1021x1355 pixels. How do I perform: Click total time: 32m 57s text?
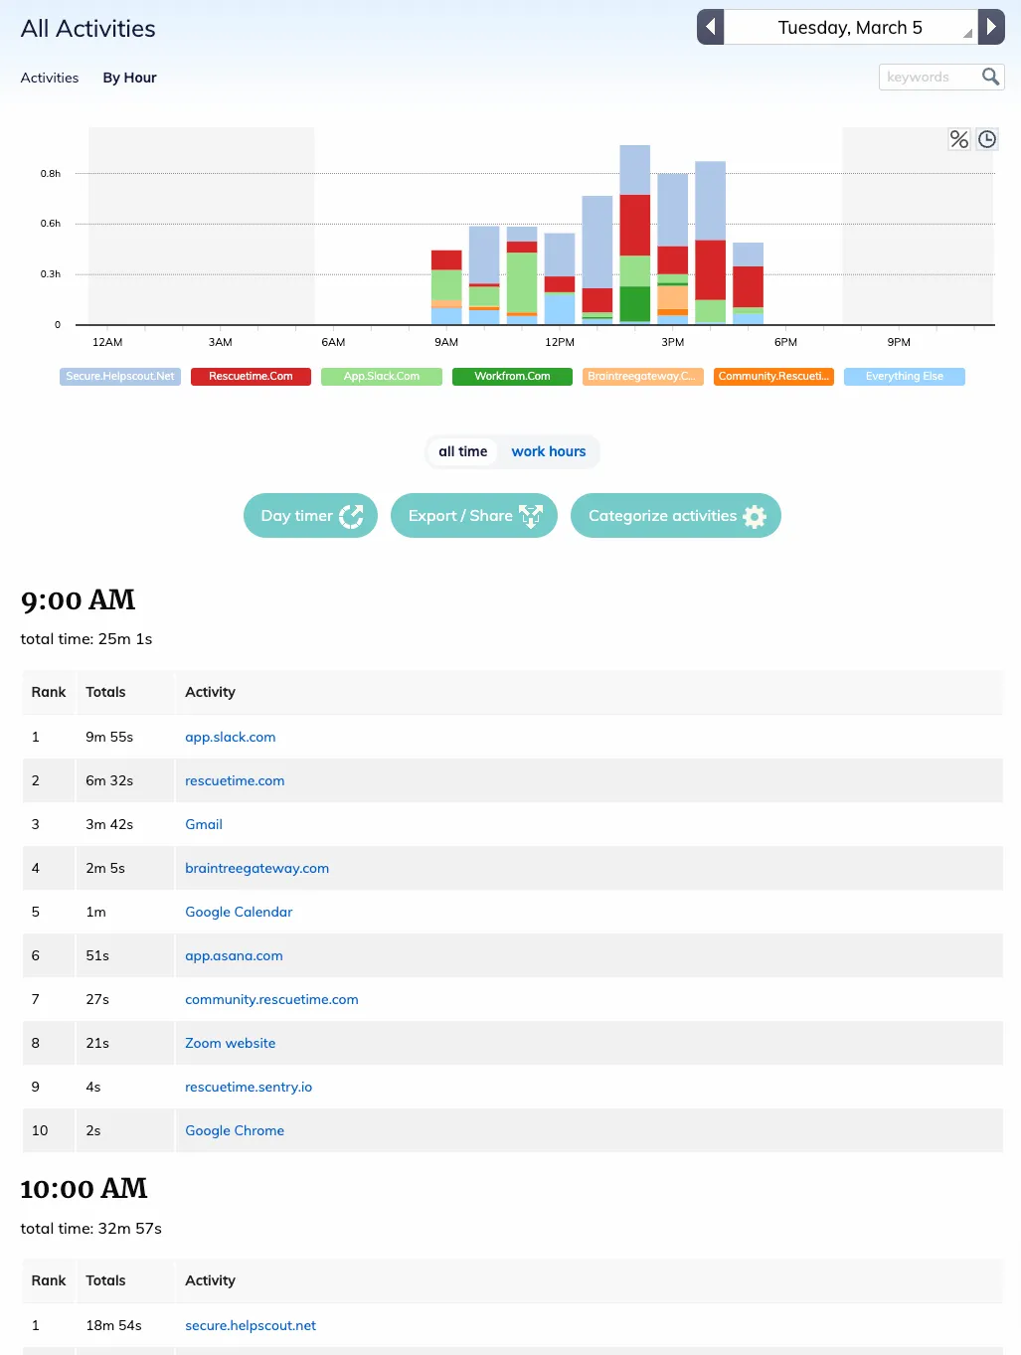tap(91, 1229)
